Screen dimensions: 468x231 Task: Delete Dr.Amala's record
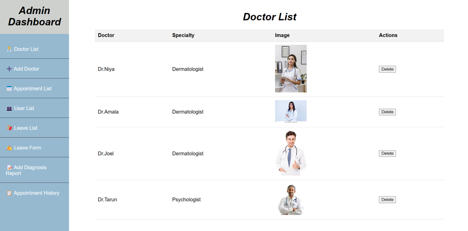click(388, 112)
